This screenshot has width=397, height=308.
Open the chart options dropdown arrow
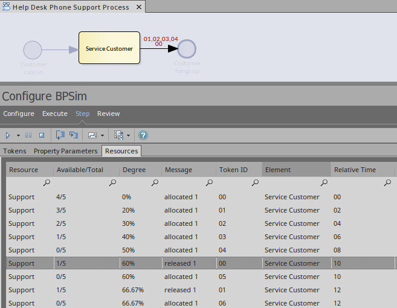102,135
